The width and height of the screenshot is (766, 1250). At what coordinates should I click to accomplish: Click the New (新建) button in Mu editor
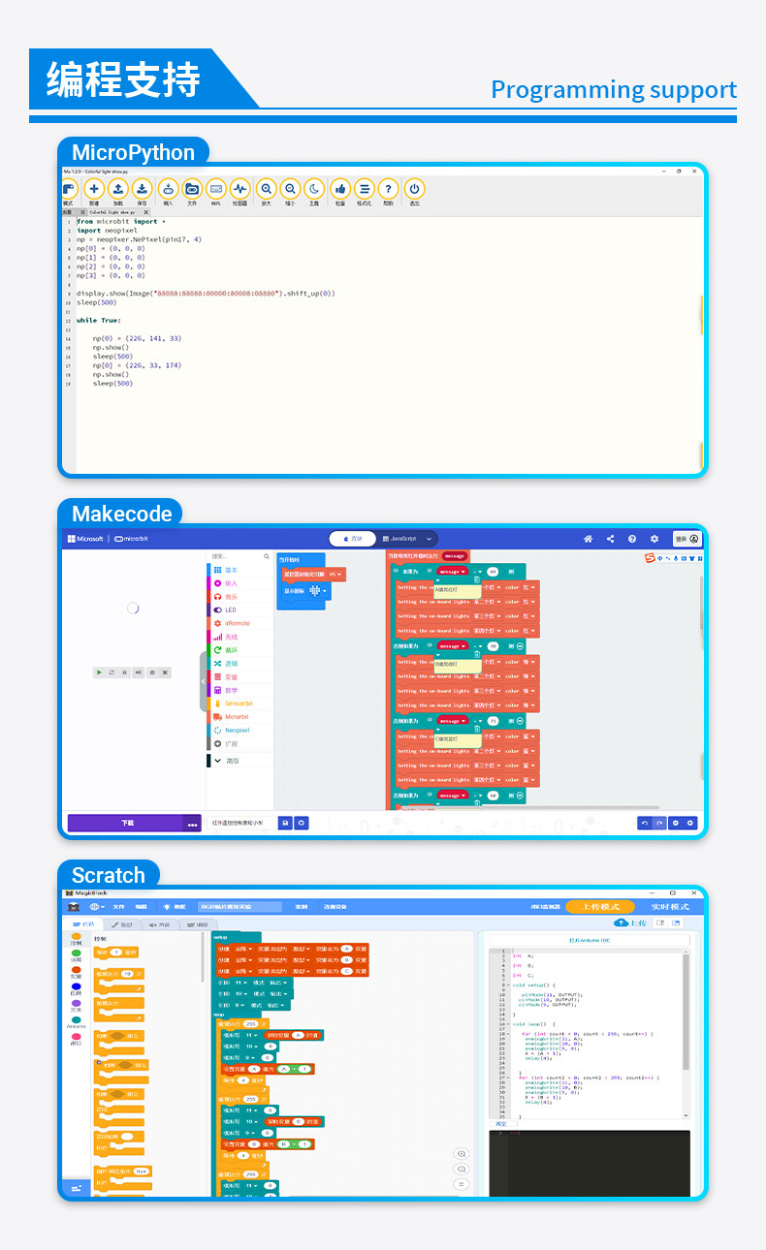[x=94, y=191]
